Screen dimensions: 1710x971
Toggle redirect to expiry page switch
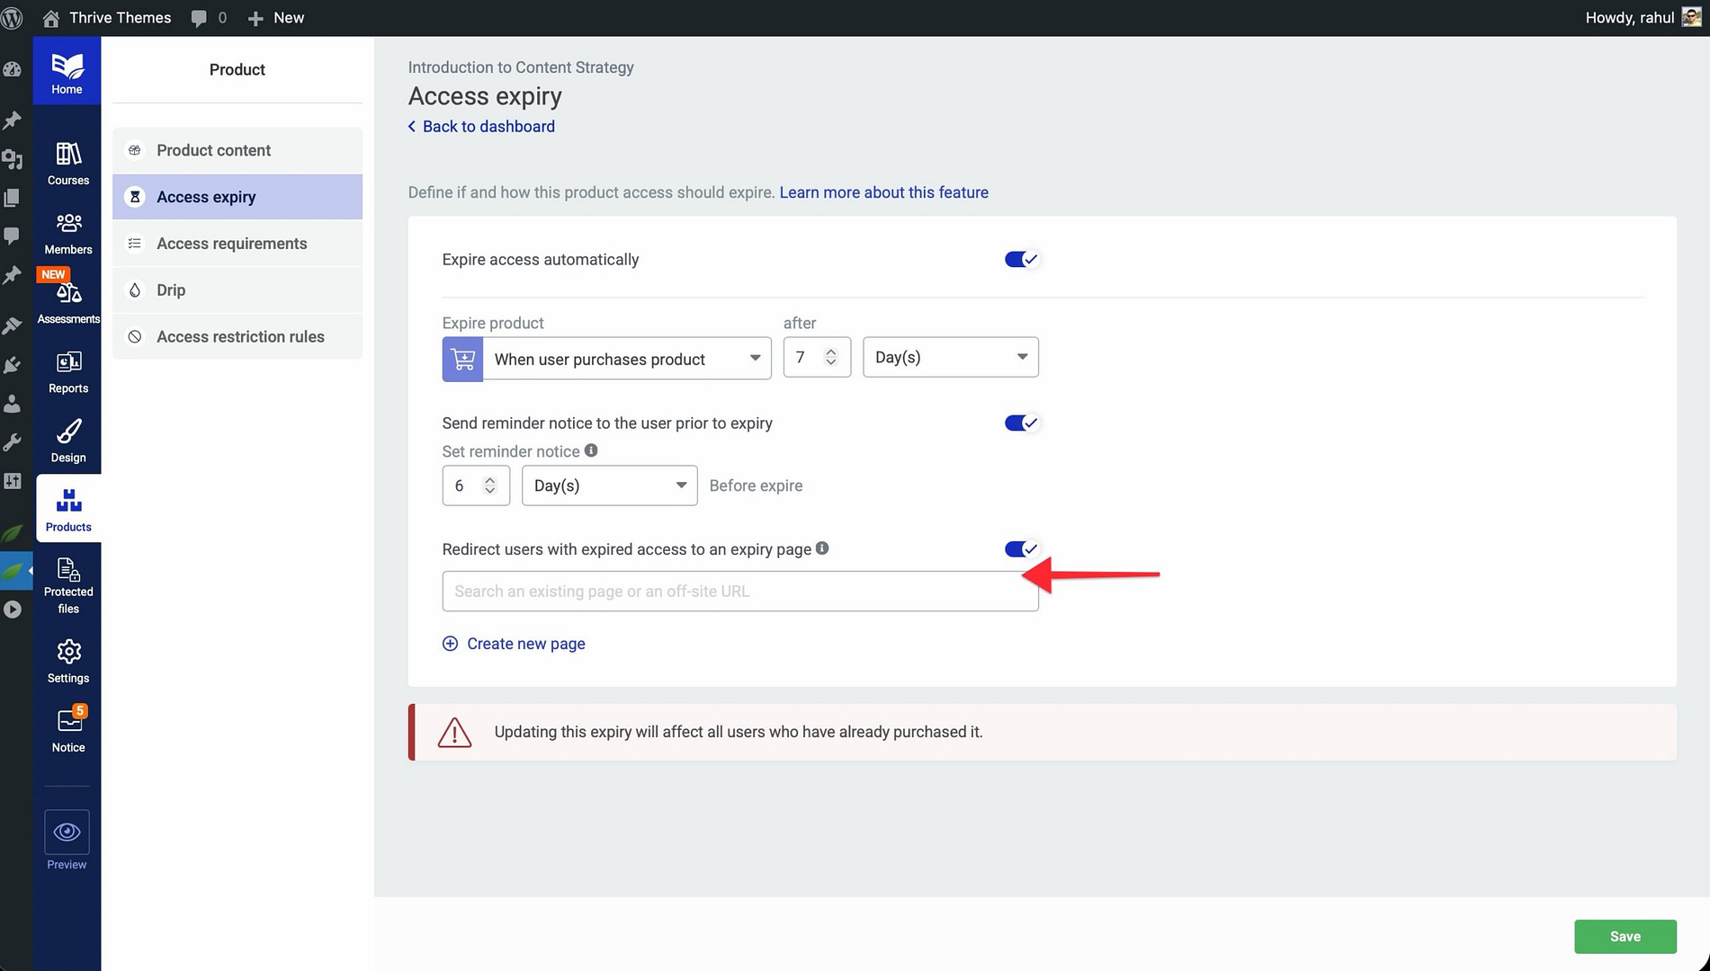tap(1021, 549)
